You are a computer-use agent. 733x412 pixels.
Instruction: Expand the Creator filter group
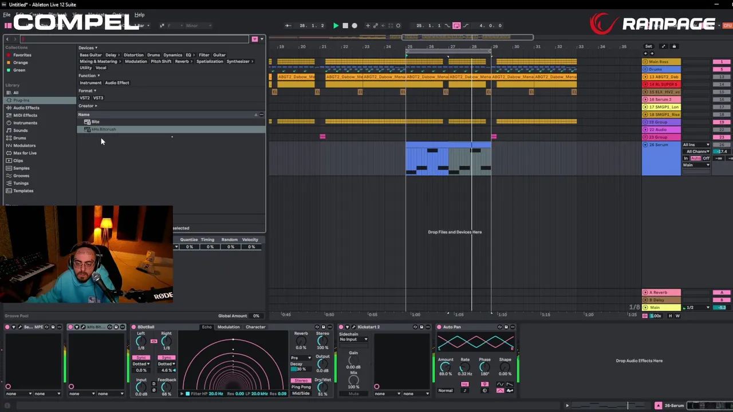pos(88,106)
